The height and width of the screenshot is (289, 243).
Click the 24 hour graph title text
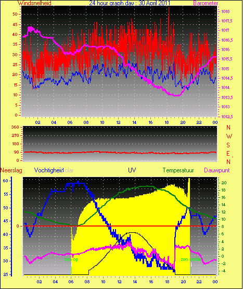pyautogui.click(x=130, y=3)
